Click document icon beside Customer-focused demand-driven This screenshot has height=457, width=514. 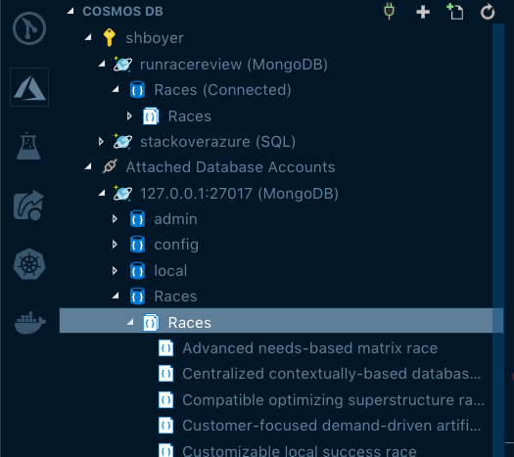pyautogui.click(x=165, y=426)
